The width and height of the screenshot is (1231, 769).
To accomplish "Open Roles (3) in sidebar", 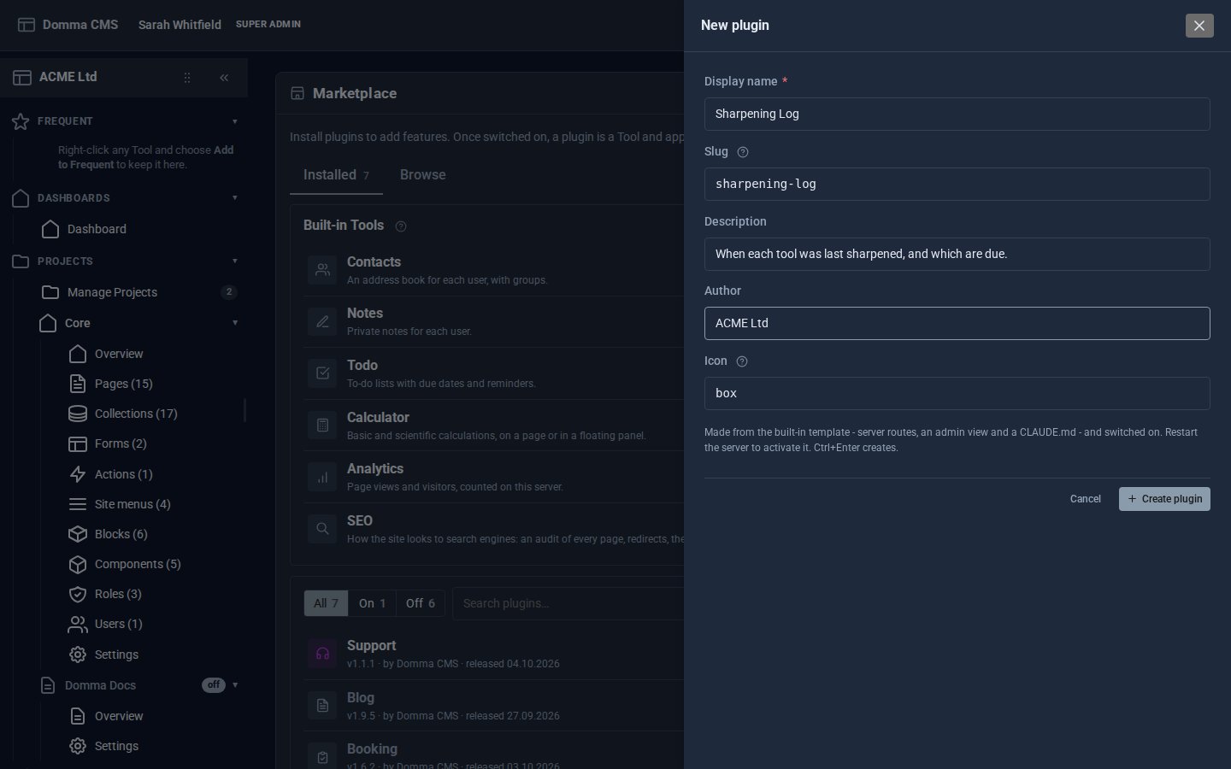I will 118,594.
